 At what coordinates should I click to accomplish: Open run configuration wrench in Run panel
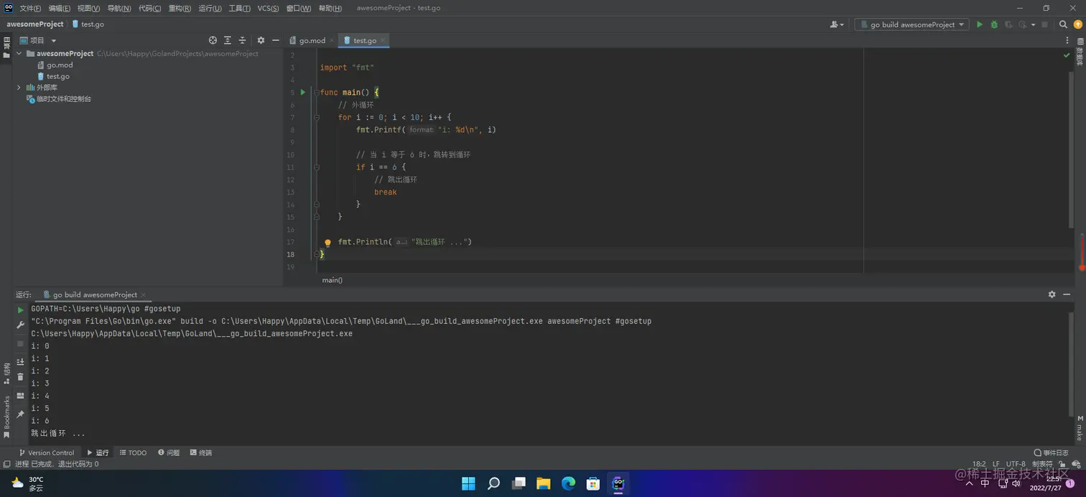click(x=20, y=325)
